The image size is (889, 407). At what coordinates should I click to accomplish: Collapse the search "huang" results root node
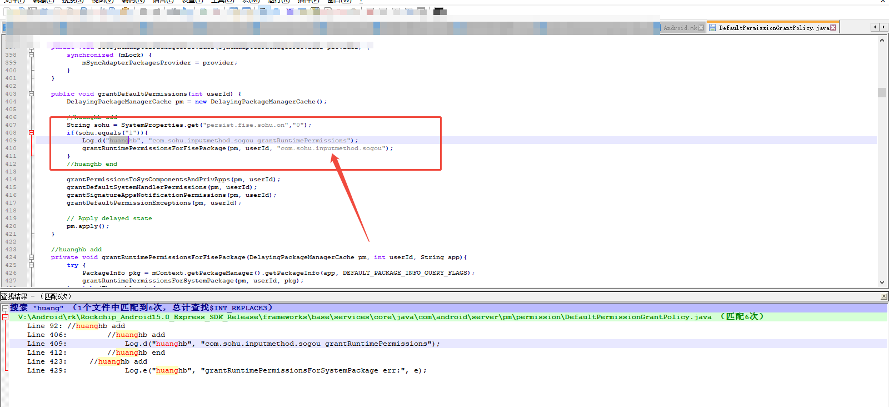5,308
